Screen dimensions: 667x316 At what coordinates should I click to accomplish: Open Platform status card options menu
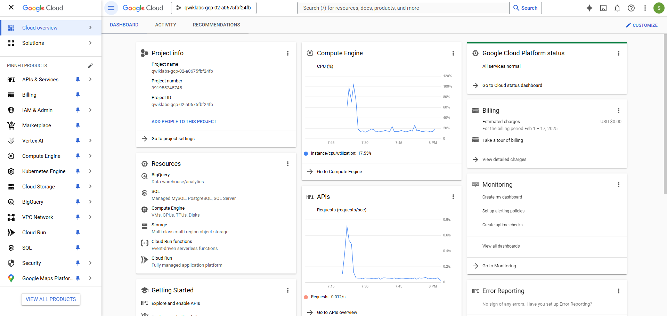619,53
